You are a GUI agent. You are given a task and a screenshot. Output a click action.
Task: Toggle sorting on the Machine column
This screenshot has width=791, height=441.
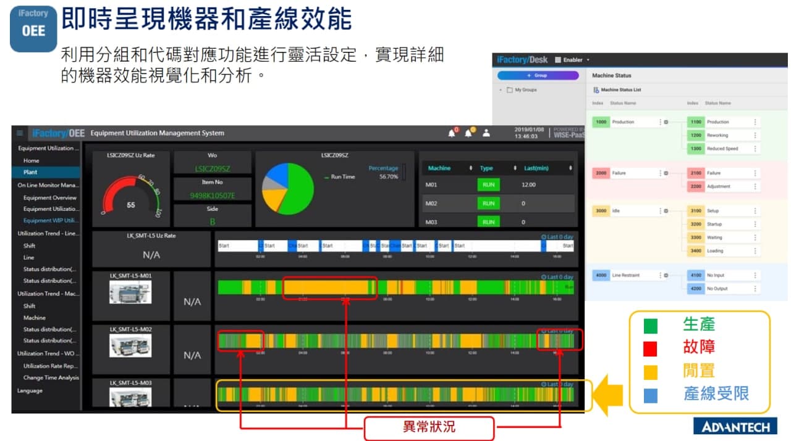[x=471, y=168]
